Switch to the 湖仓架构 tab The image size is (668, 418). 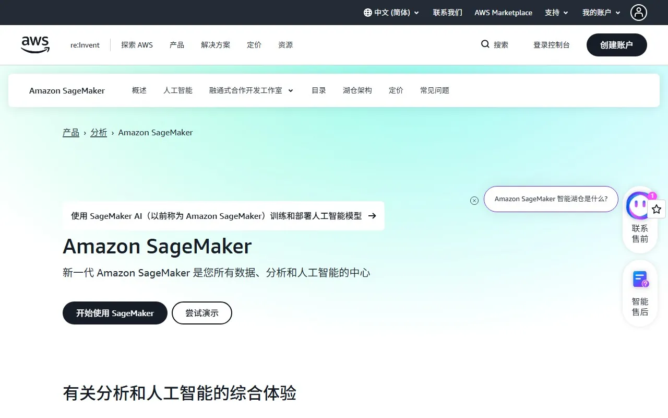coord(357,90)
